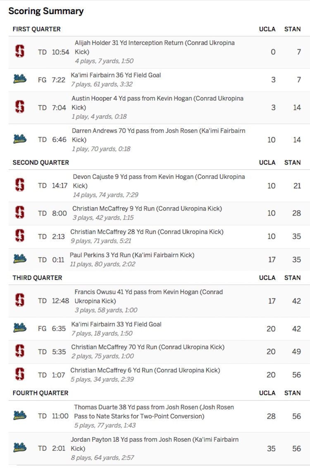Click Ka'imi Fairbairn 33 Yd Field Goal text
The image size is (310, 470).
(x=116, y=325)
